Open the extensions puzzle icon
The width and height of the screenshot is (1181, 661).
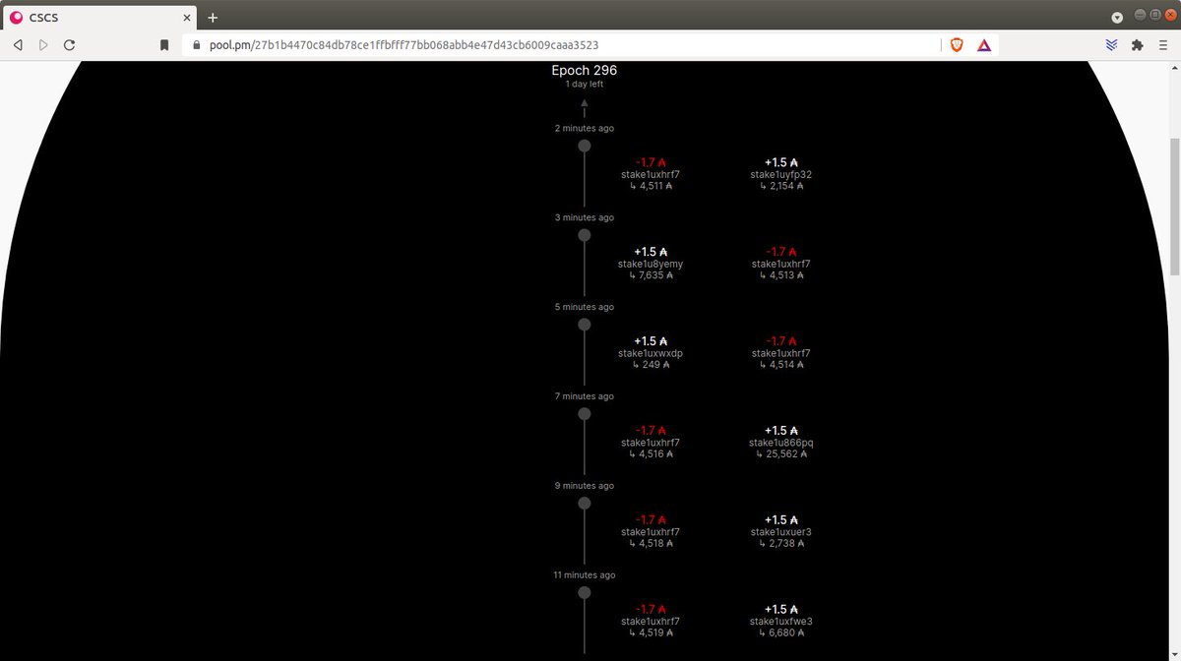[1138, 45]
